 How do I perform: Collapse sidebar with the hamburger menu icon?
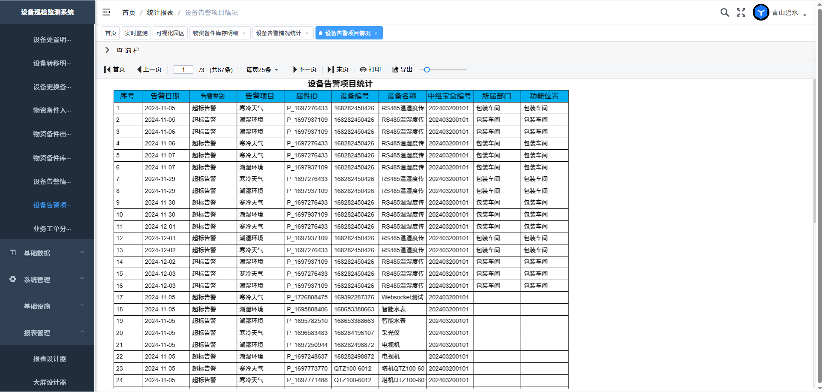point(106,12)
